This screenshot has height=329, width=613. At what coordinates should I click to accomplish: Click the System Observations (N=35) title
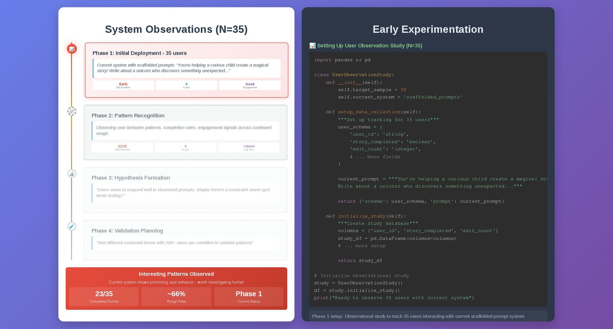(x=176, y=29)
